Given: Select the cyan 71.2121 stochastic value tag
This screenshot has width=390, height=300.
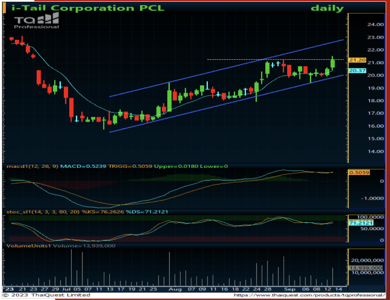Looking at the screenshot, I should click(361, 223).
